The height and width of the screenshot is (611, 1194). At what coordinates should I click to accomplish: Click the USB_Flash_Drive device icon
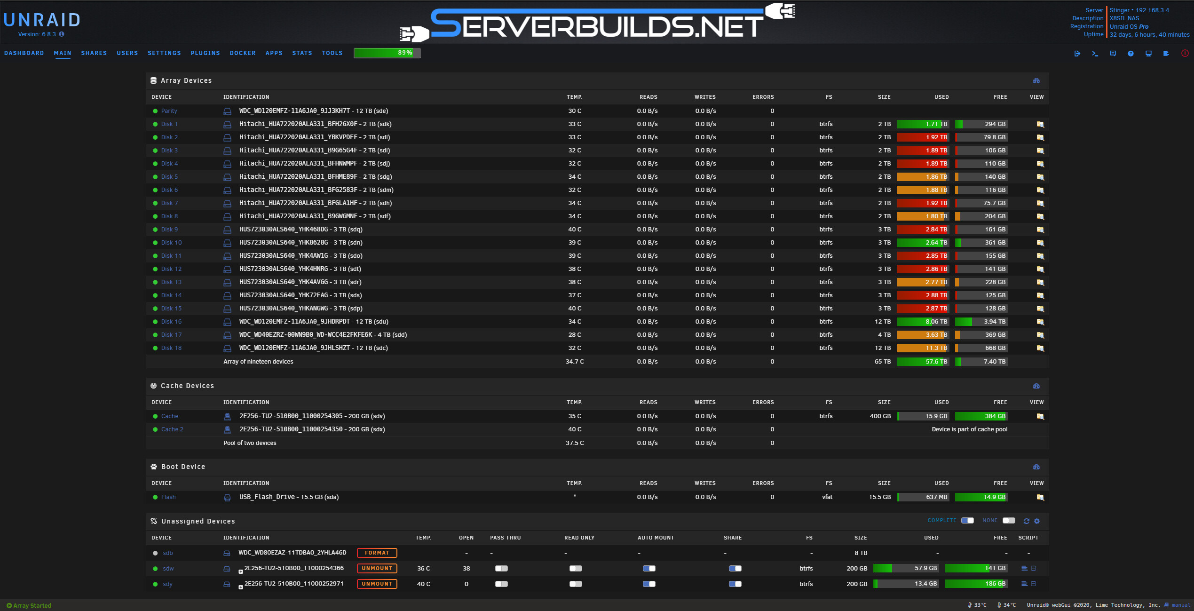click(227, 498)
